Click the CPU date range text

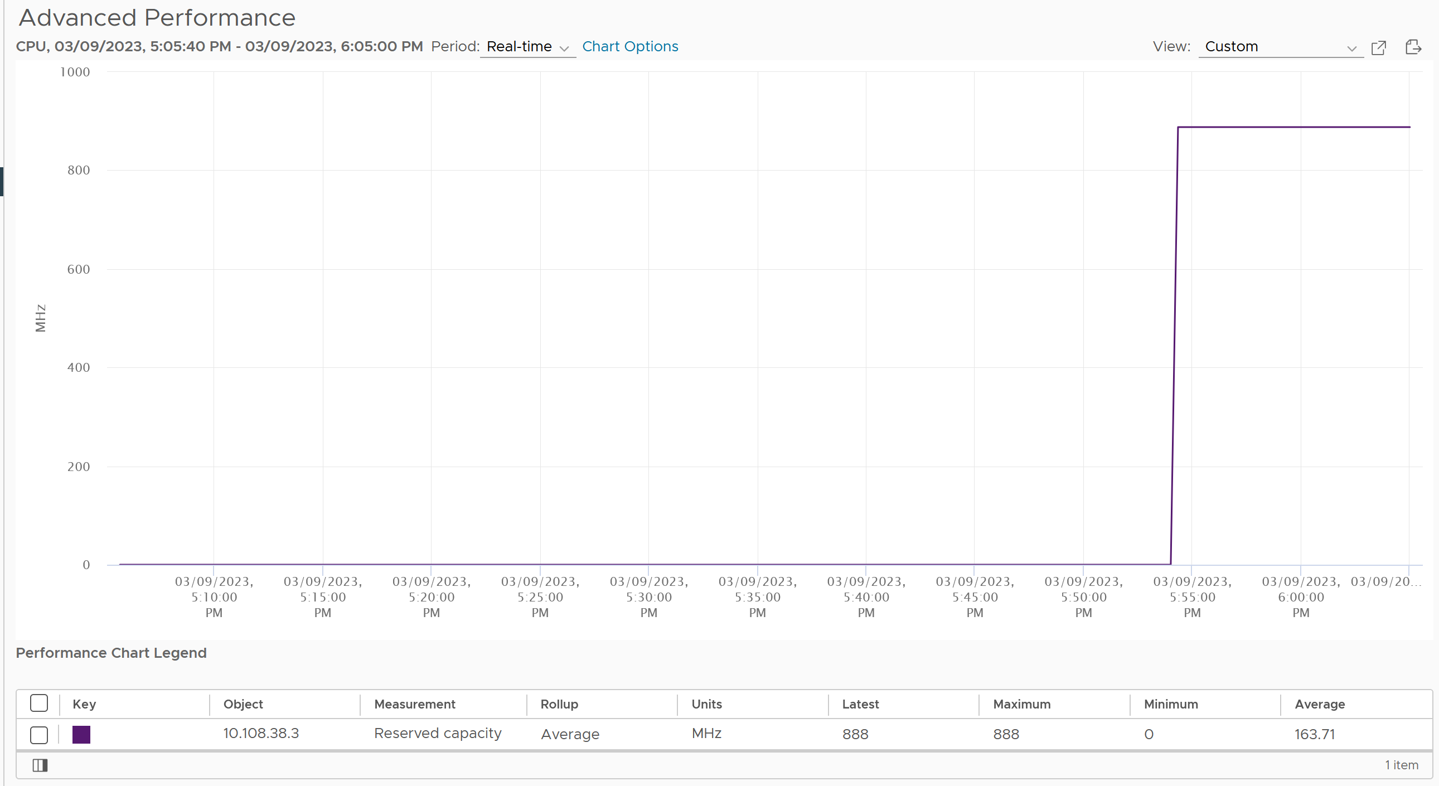(219, 46)
